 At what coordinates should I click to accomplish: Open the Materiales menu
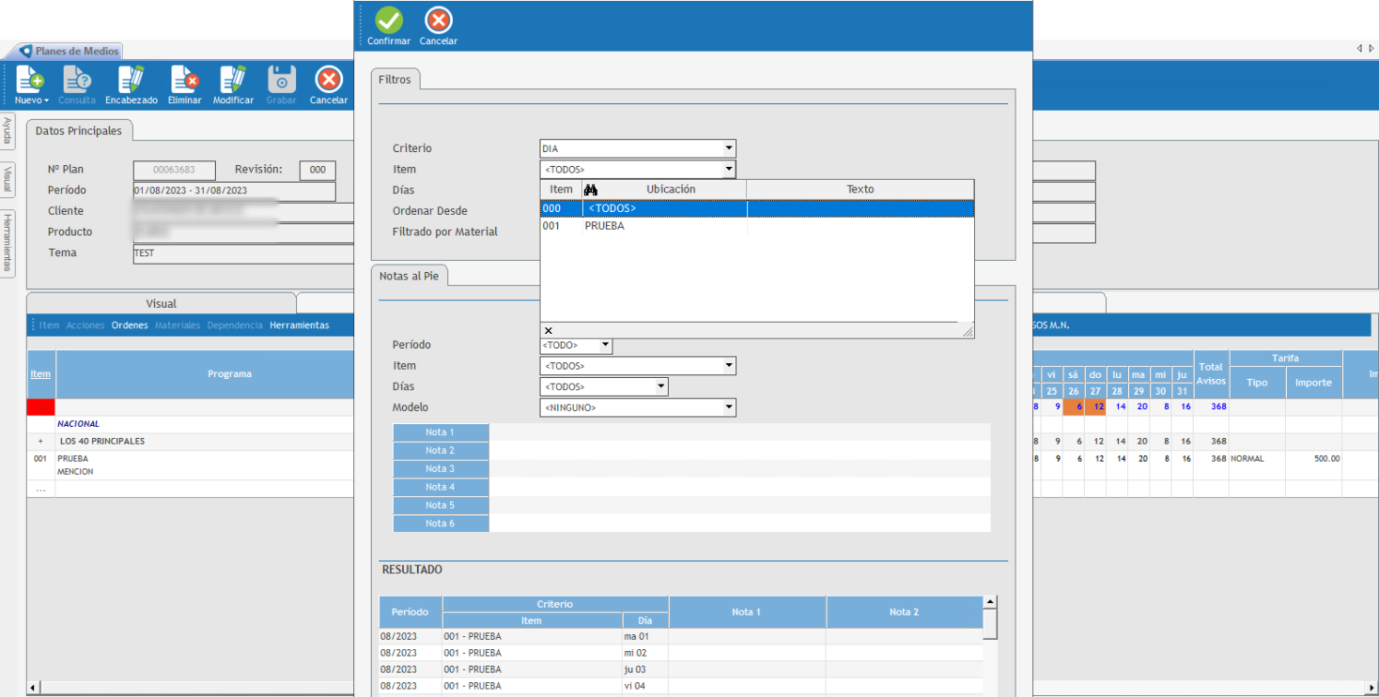point(177,325)
